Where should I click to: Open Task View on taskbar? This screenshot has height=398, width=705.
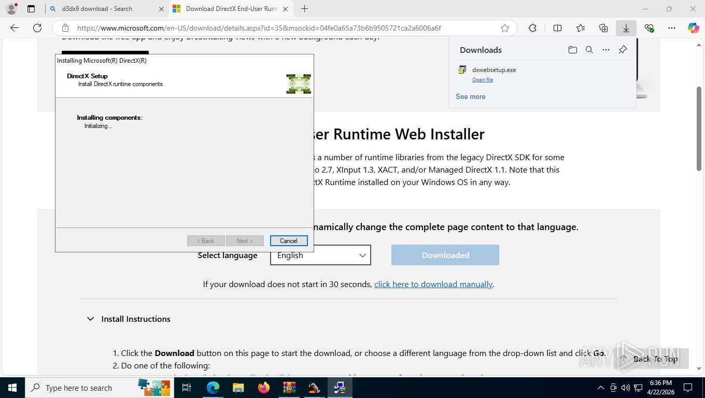[187, 388]
